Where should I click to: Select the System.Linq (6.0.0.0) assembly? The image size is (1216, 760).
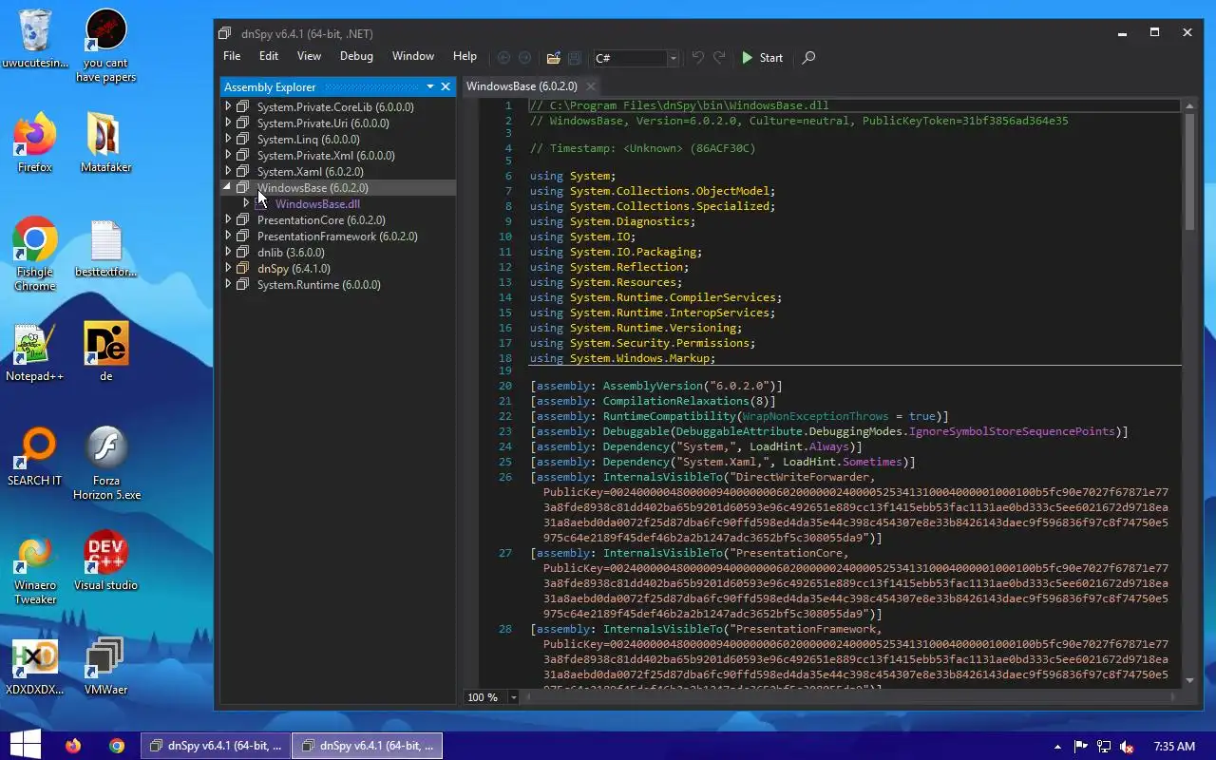(308, 140)
